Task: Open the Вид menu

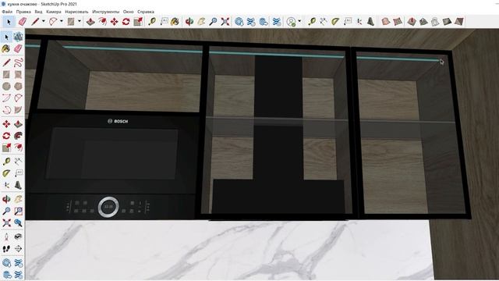Action: coord(38,12)
